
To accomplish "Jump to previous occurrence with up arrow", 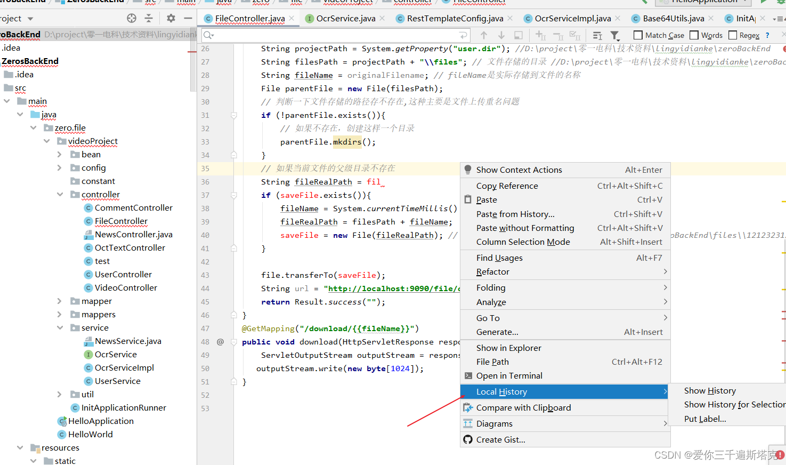I will click(484, 35).
